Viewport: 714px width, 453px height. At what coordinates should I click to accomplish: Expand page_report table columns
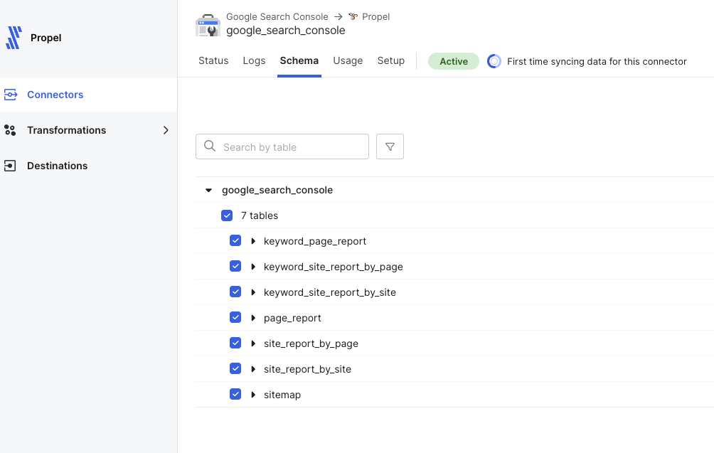pyautogui.click(x=253, y=318)
